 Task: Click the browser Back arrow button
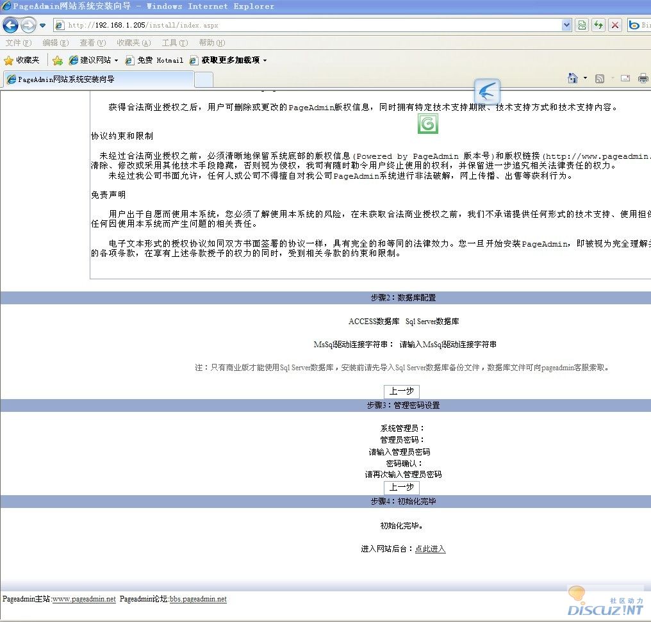tap(11, 25)
